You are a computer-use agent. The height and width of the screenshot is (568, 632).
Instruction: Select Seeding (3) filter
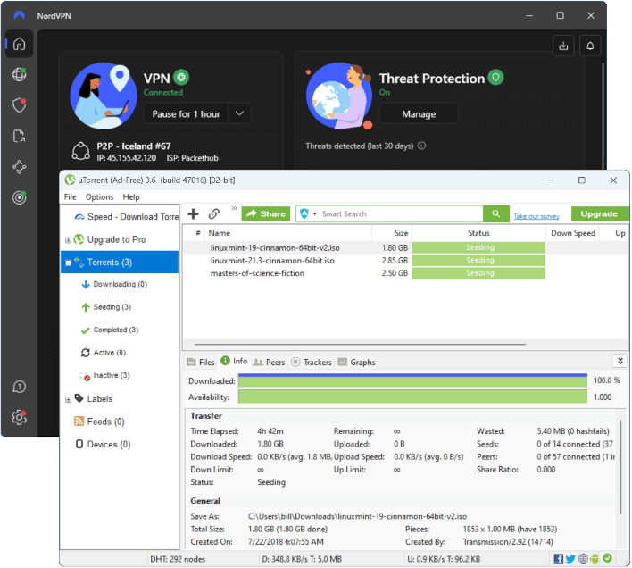107,307
